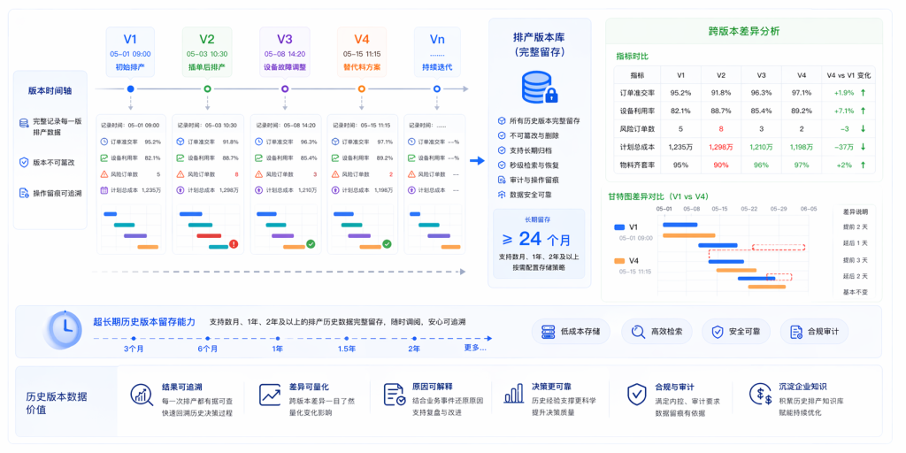Image resolution: width=906 pixels, height=453 pixels.
Task: Click the blue V1 legend swatch
Action: point(619,227)
